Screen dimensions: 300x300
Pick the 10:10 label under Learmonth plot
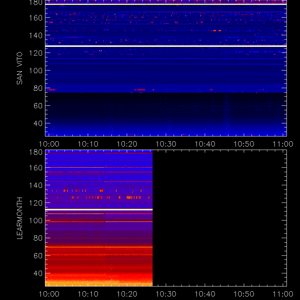[88, 294]
